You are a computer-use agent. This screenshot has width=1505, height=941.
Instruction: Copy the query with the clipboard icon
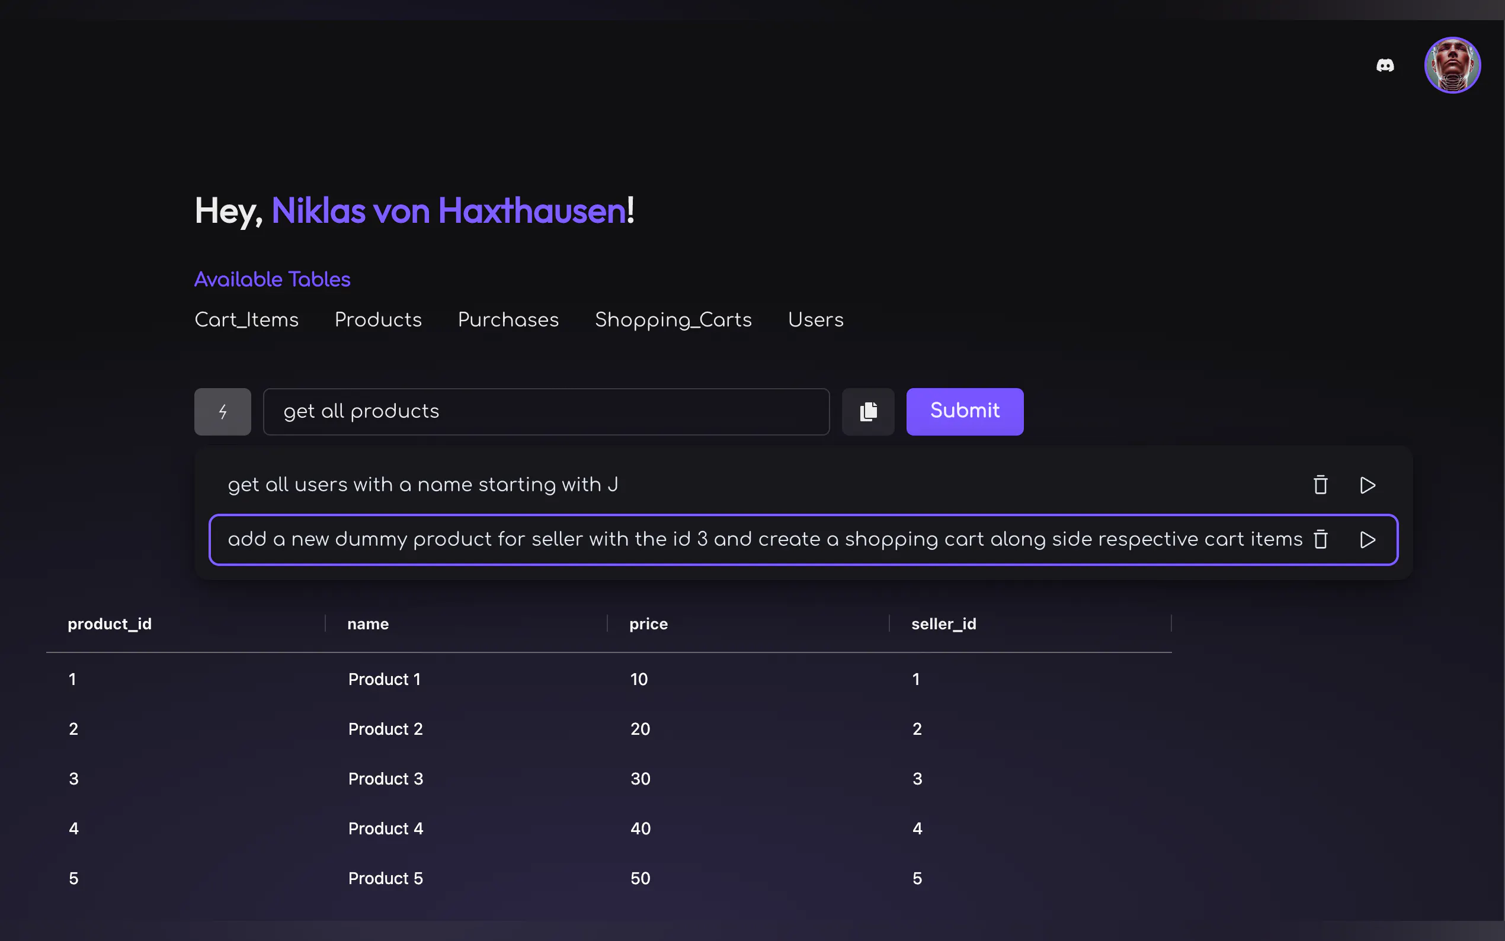point(868,411)
